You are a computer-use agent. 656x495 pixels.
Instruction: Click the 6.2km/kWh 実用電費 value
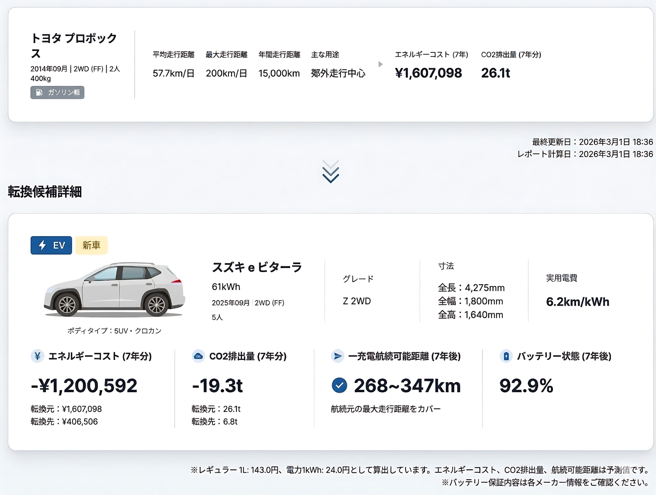578,302
